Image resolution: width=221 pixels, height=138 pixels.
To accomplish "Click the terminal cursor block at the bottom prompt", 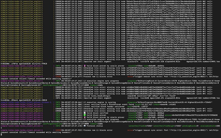I will click(2, 135).
